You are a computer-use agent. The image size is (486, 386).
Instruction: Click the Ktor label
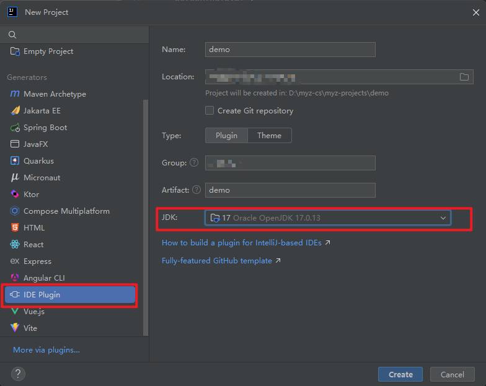[31, 195]
